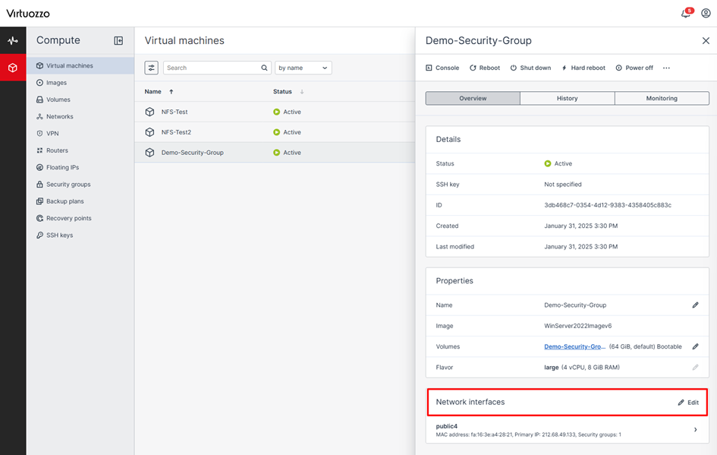Screen dimensions: 717x455
Task: Select the NFS-Test2 virtual machine row
Action: [175, 132]
